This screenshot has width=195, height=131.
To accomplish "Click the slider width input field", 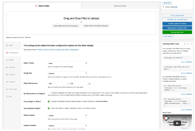I will (x=57, y=84).
